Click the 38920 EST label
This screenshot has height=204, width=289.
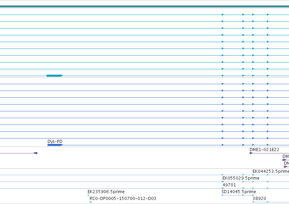click(259, 199)
